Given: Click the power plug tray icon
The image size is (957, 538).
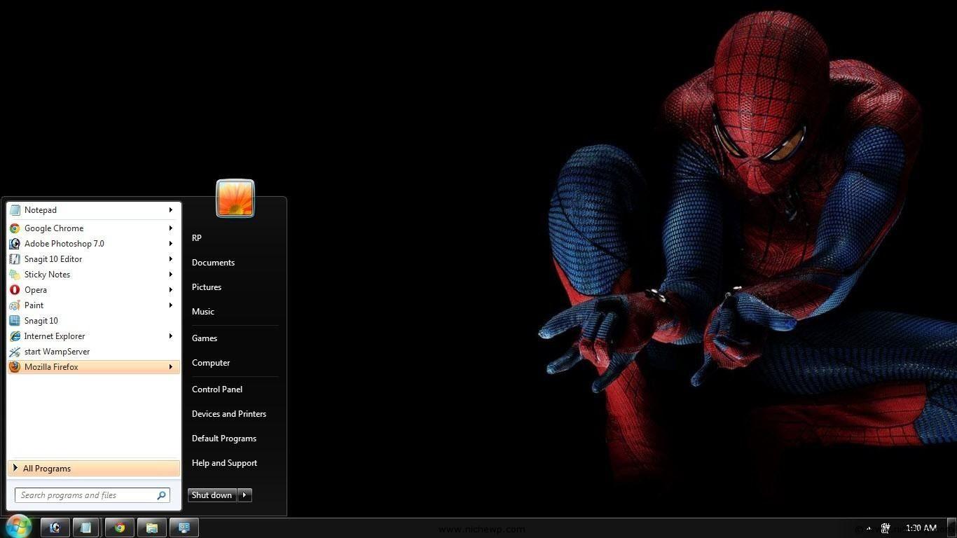Looking at the screenshot, I should [x=886, y=528].
